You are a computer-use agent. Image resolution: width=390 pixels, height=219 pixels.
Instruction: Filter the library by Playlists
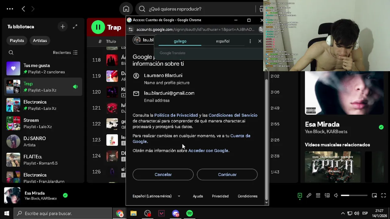[x=17, y=40]
